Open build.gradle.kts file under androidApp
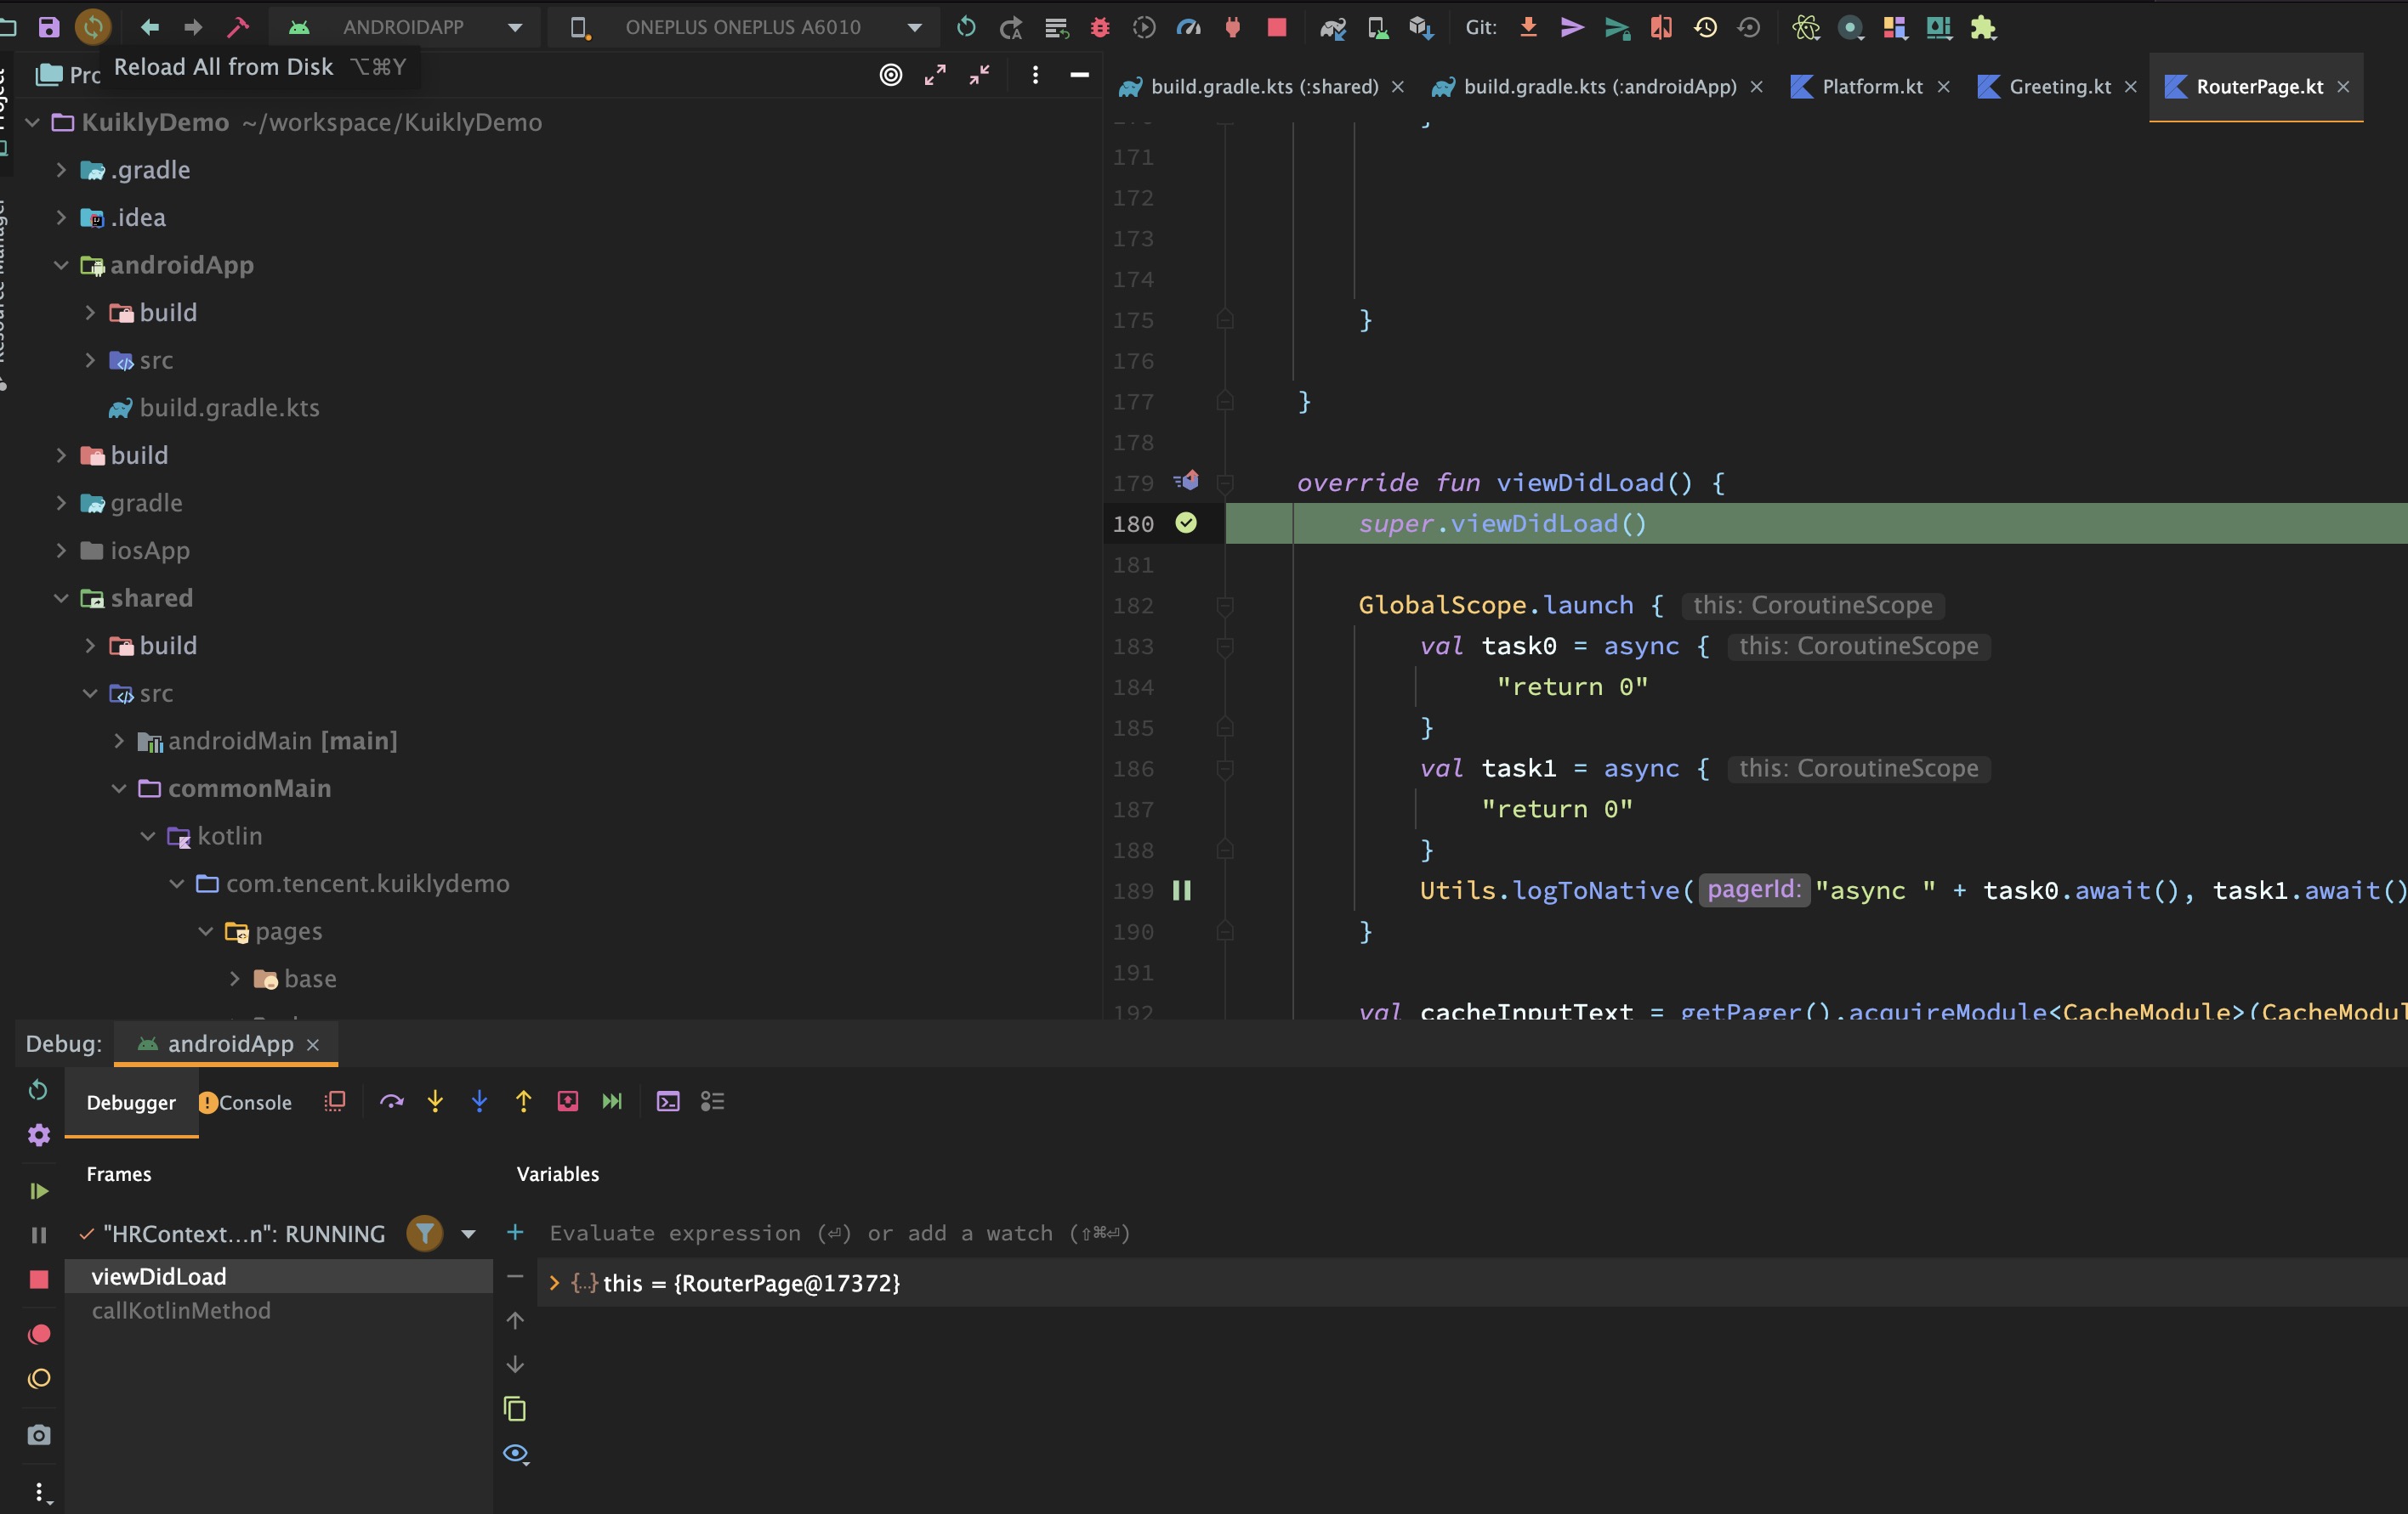 pos(229,408)
